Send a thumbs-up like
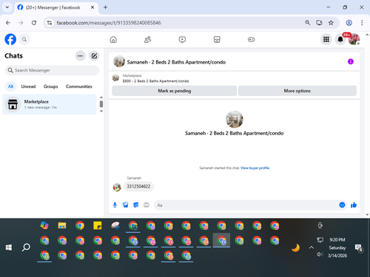370x277 pixels. (x=354, y=205)
